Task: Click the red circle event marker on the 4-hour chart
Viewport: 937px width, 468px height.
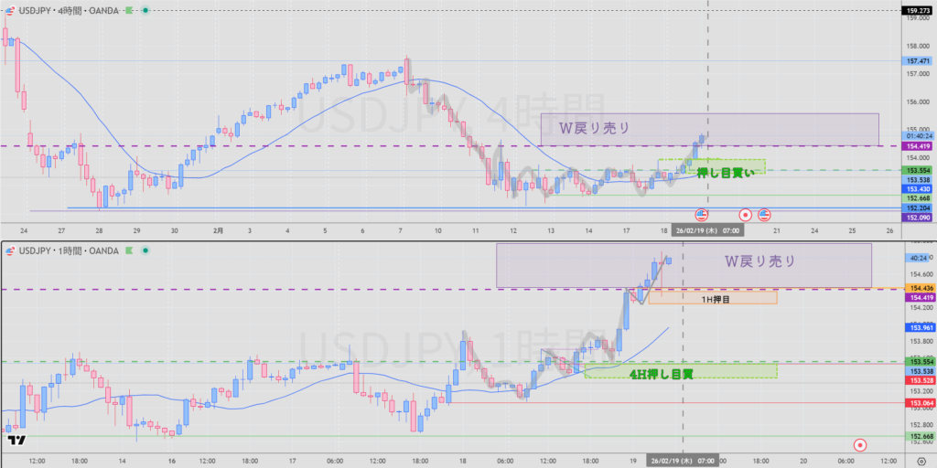Action: (745, 215)
